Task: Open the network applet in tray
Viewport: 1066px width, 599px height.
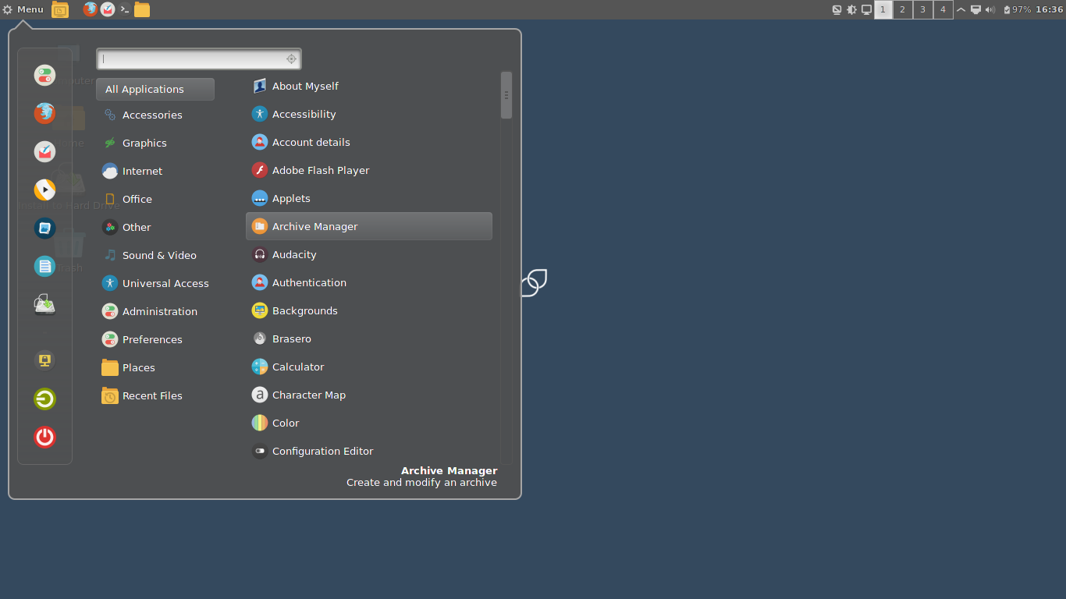Action: click(x=975, y=9)
